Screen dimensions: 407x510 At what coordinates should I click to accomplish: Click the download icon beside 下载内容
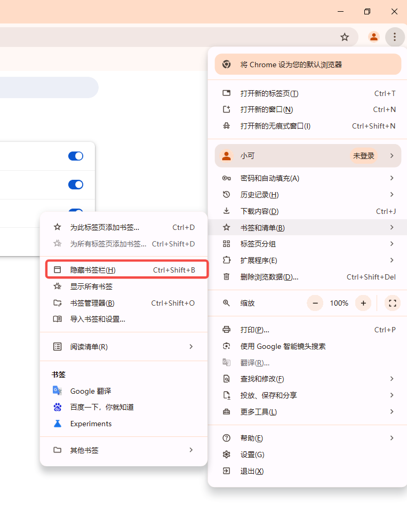tap(226, 211)
